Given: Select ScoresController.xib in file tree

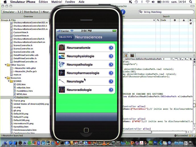Looking at the screenshot, I should [24, 52].
